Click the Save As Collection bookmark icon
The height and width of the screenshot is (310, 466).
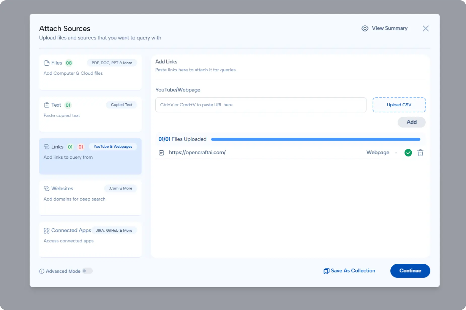[326, 271]
